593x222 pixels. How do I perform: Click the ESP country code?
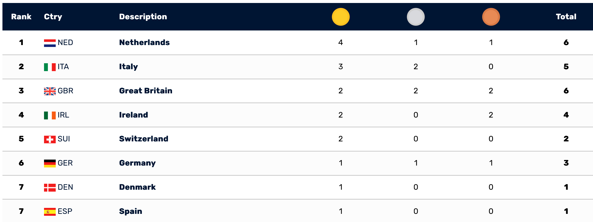click(65, 211)
